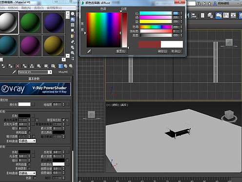Viewport: 242px width, 182px height.
Task: Click the Video Color Check icon
Action: [73, 36]
